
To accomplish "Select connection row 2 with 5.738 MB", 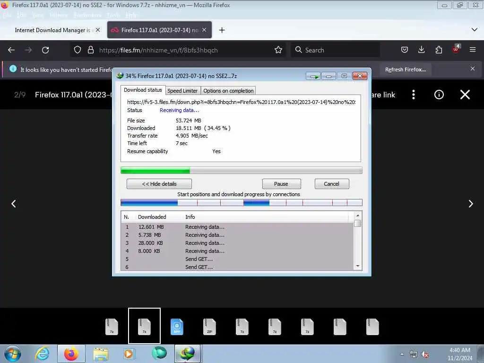I will coord(237,235).
